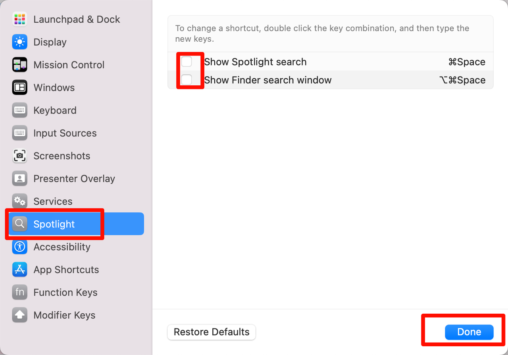
Task: Click the ⌘Space shortcut key combination
Action: pyautogui.click(x=466, y=62)
